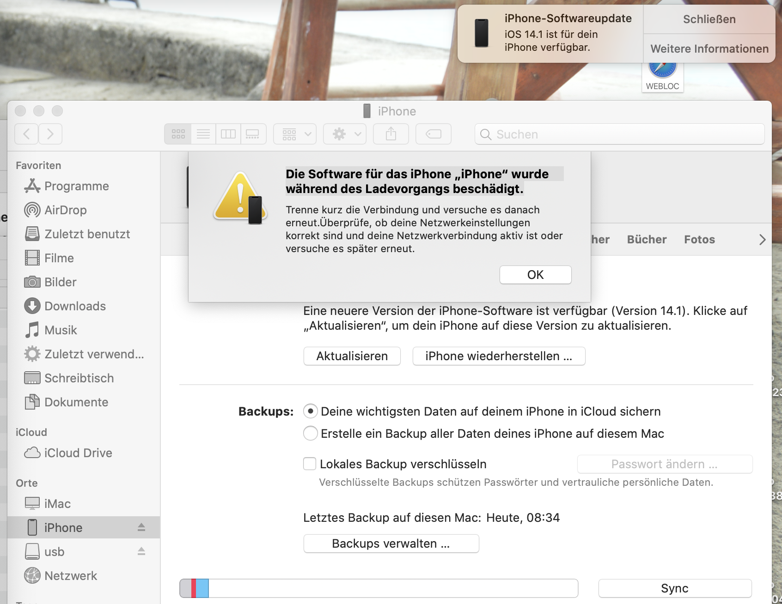Switch to the Fotos tab

(699, 240)
